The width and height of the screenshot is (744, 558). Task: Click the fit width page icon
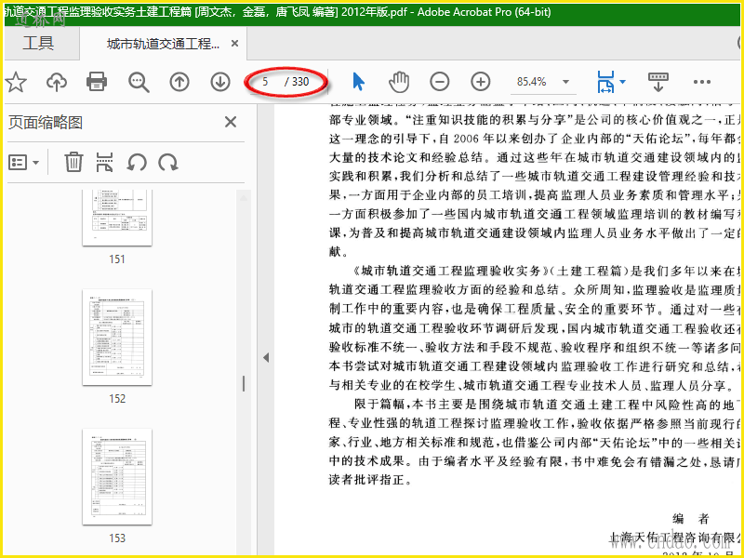click(x=605, y=82)
